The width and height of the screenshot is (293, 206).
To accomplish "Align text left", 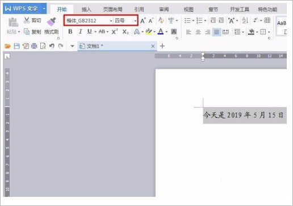I will point(189,32).
